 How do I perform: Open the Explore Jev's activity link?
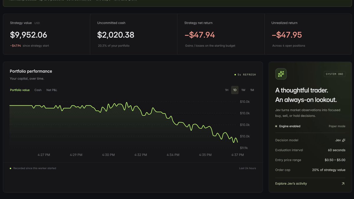(291, 184)
